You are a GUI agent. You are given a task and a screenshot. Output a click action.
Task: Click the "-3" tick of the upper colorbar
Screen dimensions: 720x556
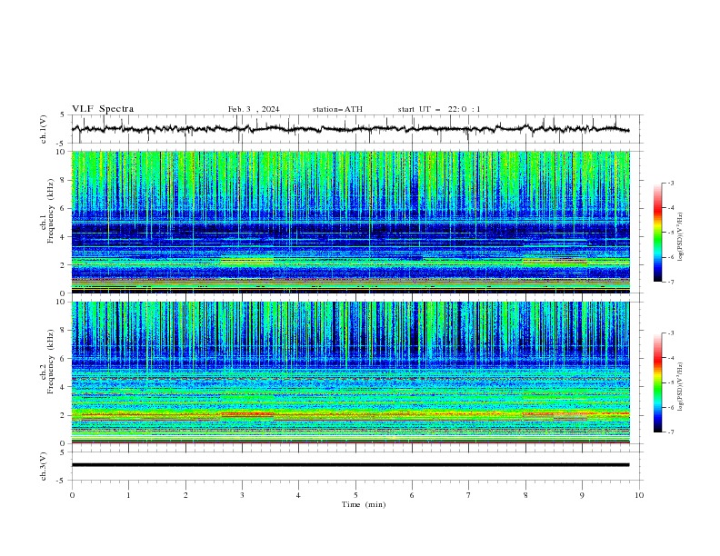pos(670,183)
